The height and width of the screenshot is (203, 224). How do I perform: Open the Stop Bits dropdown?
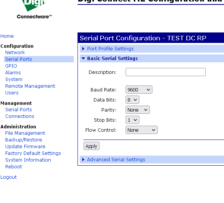point(132,120)
